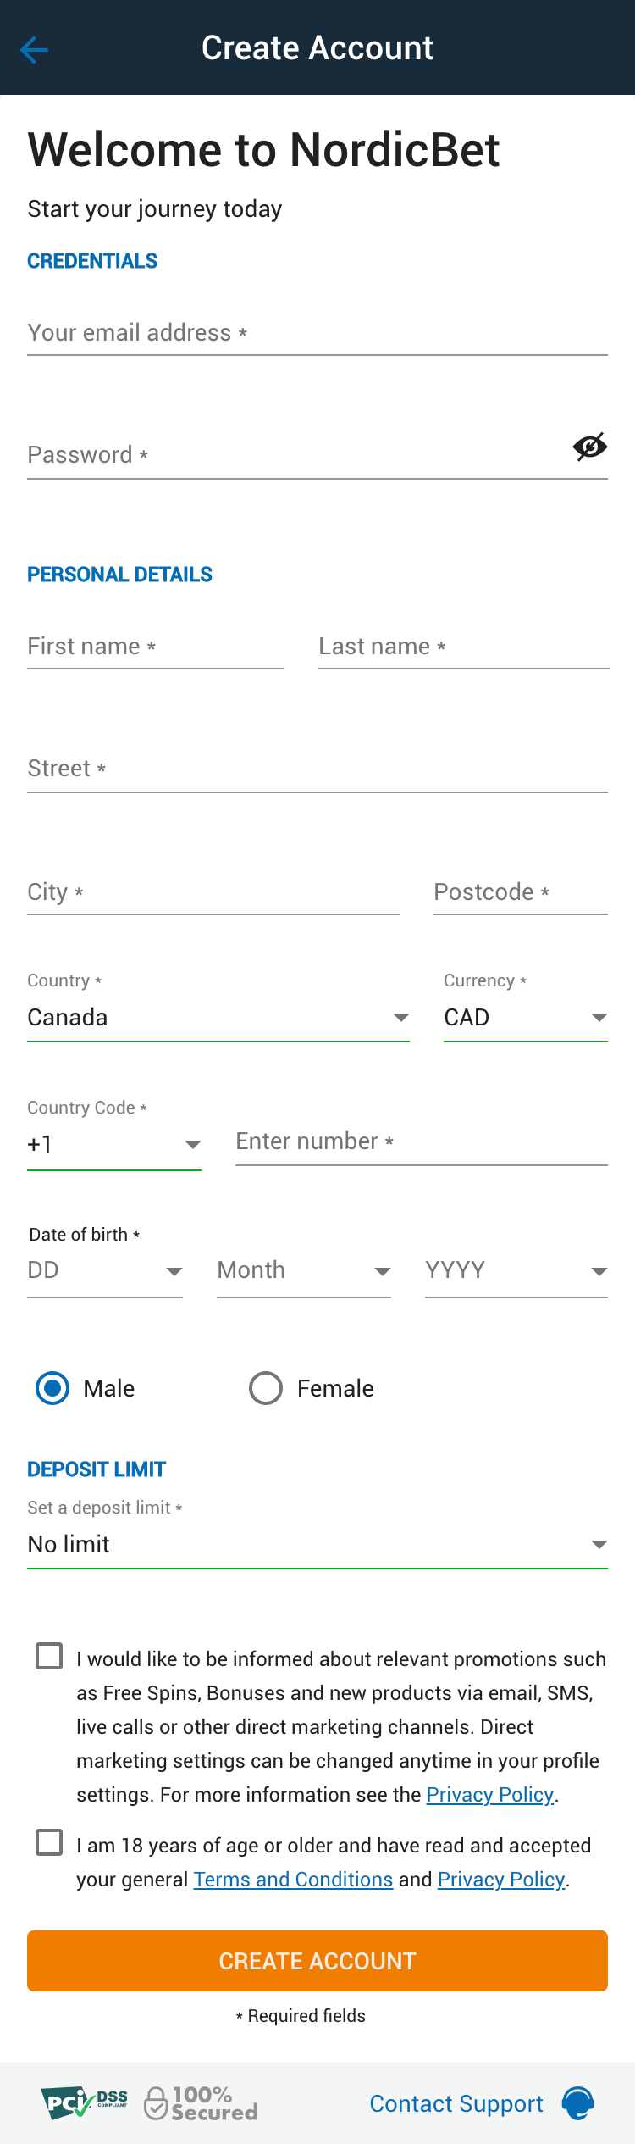635x2144 pixels.
Task: Toggle password visibility eye icon
Action: coord(590,447)
